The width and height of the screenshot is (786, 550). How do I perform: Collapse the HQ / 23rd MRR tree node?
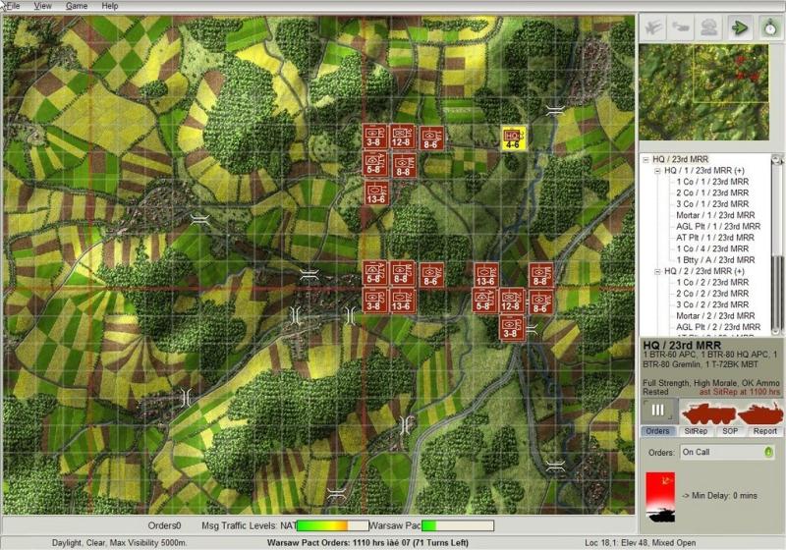[646, 159]
